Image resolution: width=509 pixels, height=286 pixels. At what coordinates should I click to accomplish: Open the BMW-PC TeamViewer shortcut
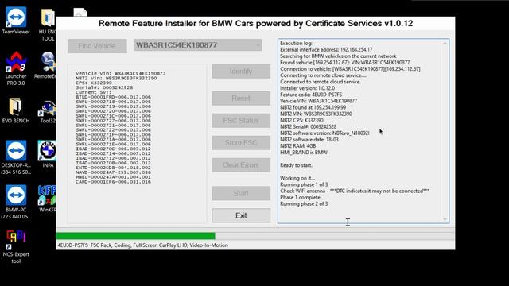[16, 202]
